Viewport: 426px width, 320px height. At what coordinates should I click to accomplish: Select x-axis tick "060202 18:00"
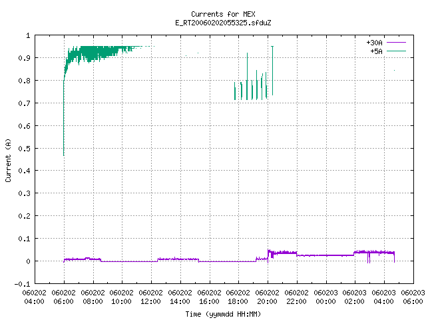tap(238, 297)
